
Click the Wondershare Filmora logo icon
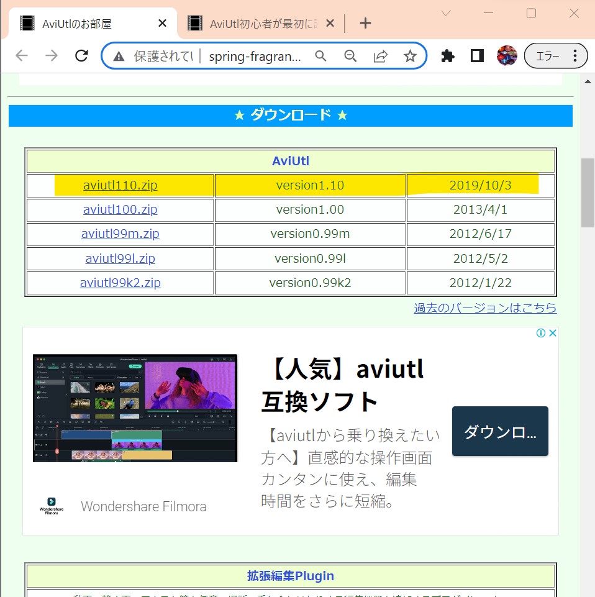coord(52,506)
